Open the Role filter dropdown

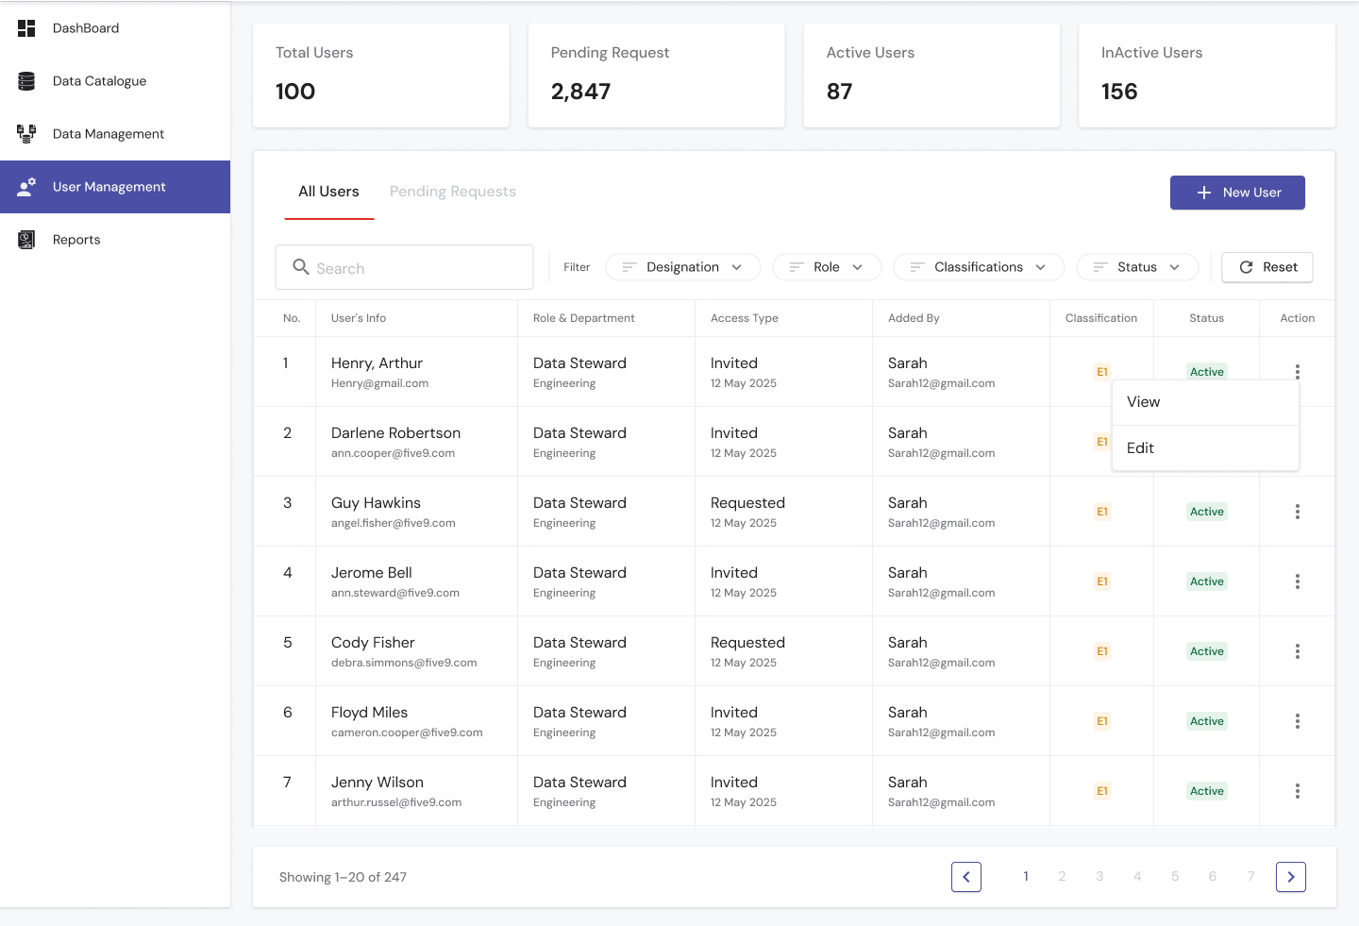point(827,267)
